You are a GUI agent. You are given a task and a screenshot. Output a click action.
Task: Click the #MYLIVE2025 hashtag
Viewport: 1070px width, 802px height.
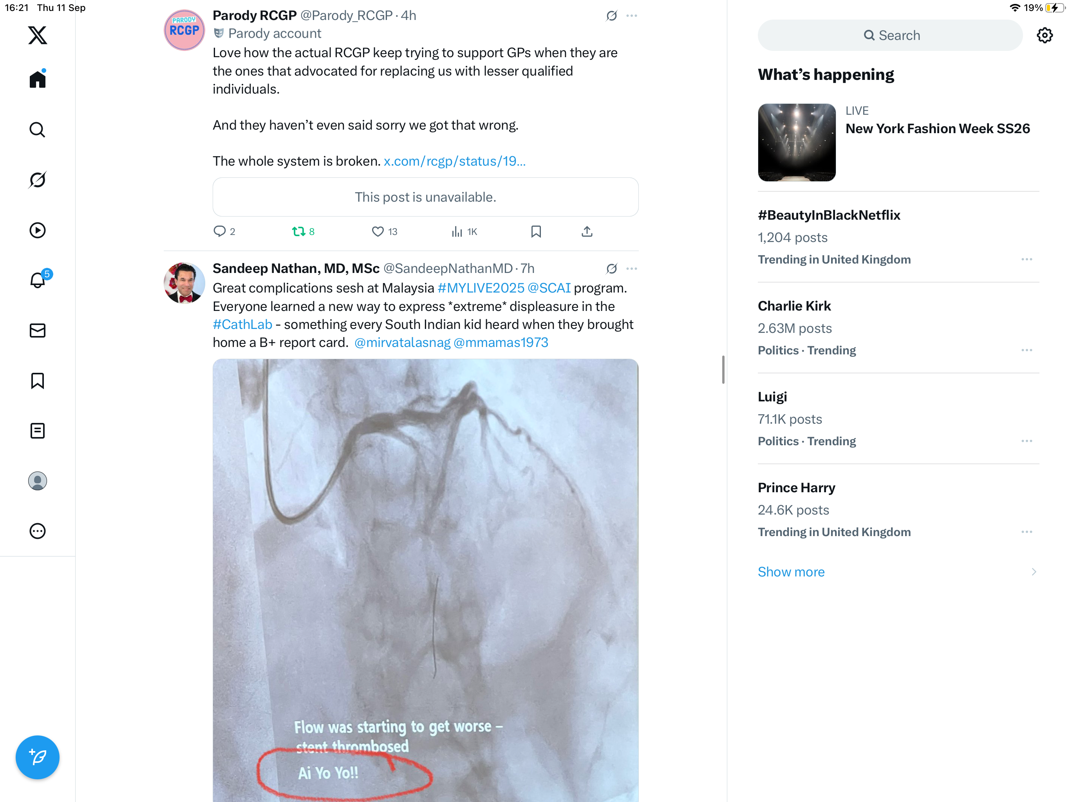pyautogui.click(x=480, y=288)
